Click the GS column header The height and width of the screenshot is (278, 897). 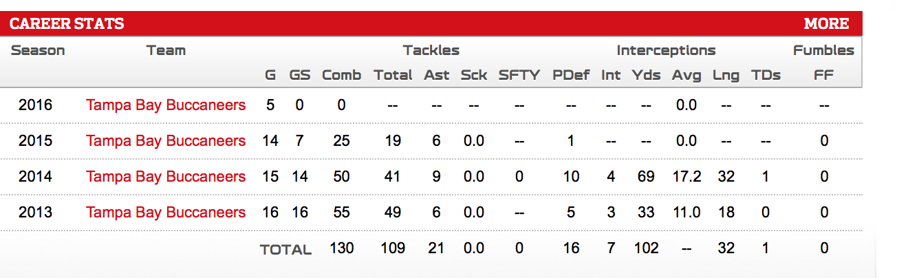tap(299, 75)
